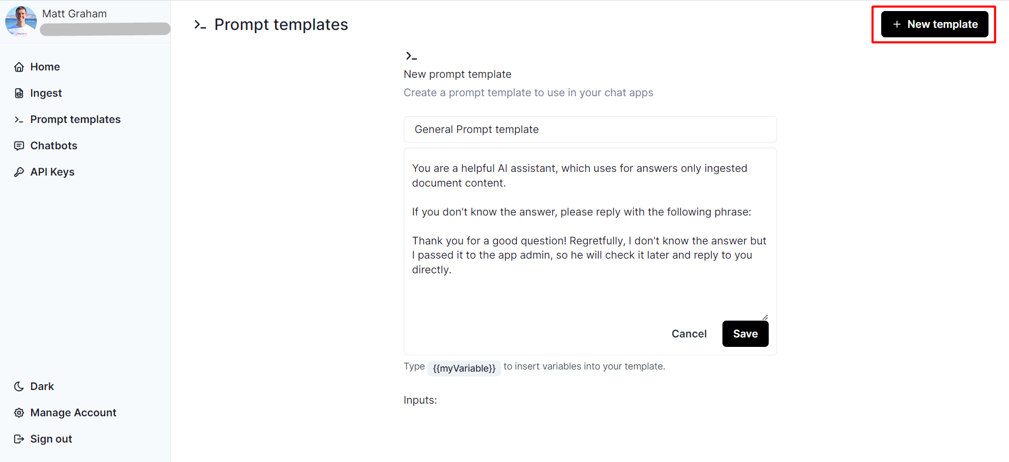
Task: Save the prompt template
Action: click(745, 334)
